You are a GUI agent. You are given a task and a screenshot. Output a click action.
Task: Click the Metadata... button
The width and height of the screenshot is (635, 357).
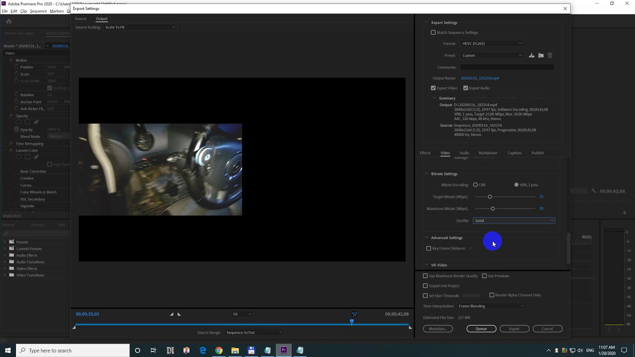tap(438, 329)
